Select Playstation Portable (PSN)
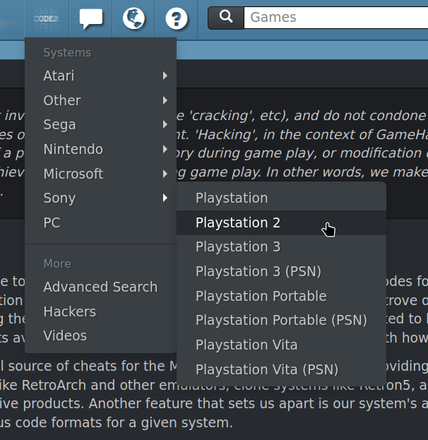The image size is (428, 440). tap(282, 320)
